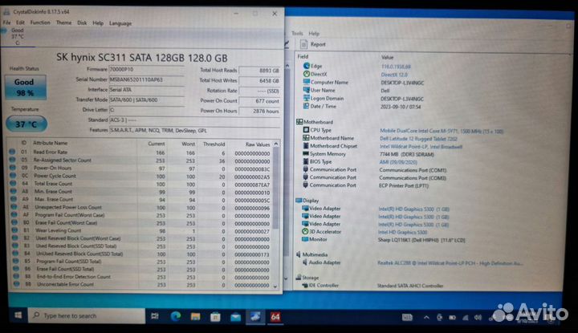Click the Threshold column header
578x333 pixels.
(214, 144)
